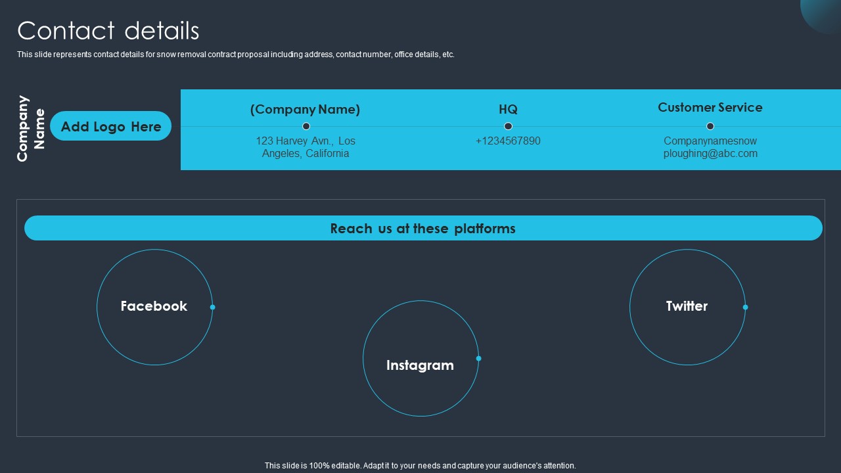Select the Contact details title
841x473 pixels.
108,31
